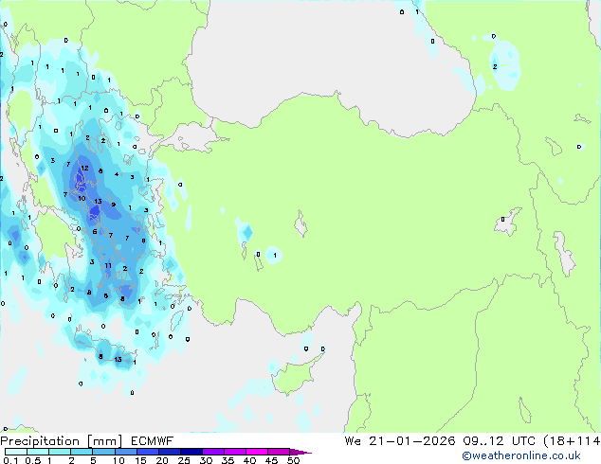Viewport: 601px width, 464px height.
Task: Click the "Precipitation [mm]" title text
Action: [62, 441]
